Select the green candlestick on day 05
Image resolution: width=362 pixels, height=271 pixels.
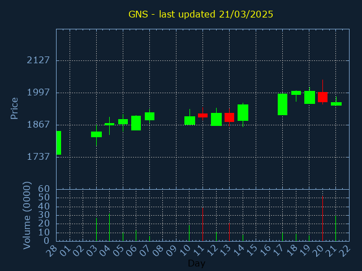123,122
